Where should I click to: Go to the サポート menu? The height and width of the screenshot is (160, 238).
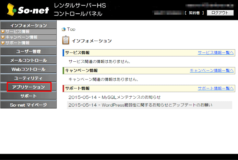(x=28, y=96)
